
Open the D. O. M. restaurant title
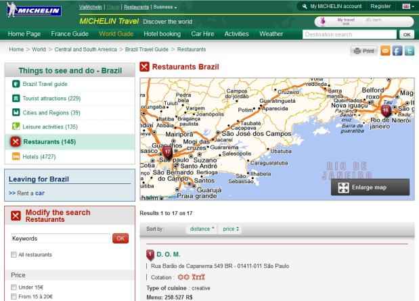pyautogui.click(x=168, y=254)
